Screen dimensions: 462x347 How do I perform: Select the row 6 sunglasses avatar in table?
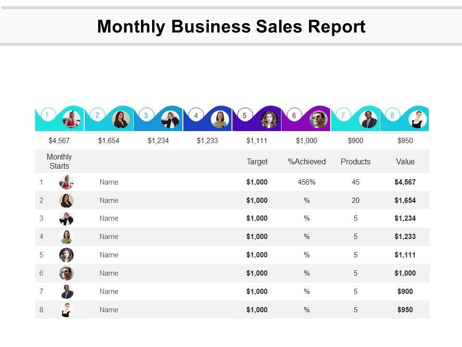click(66, 273)
